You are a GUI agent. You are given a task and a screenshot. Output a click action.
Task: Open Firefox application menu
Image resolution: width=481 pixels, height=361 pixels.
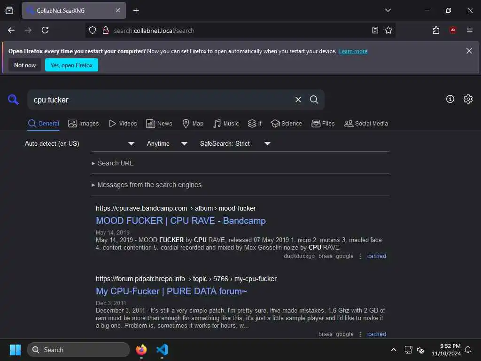(x=470, y=30)
